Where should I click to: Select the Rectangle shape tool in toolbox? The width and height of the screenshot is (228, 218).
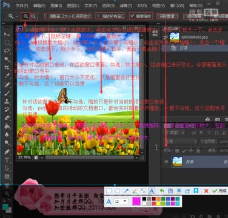(x=7, y=177)
